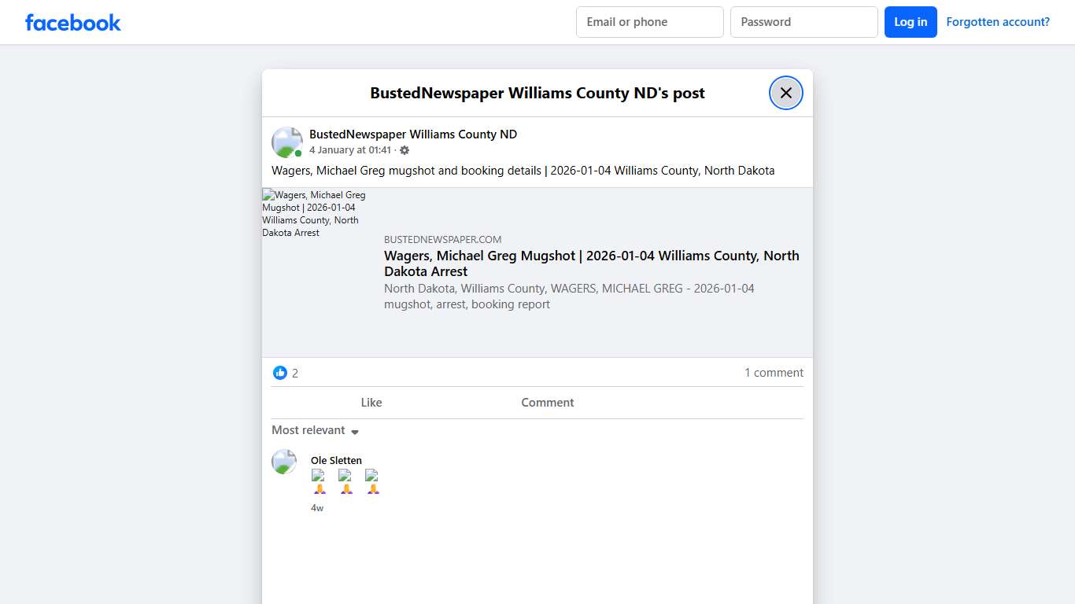
Task: Click the Facebook logo
Action: [x=73, y=23]
